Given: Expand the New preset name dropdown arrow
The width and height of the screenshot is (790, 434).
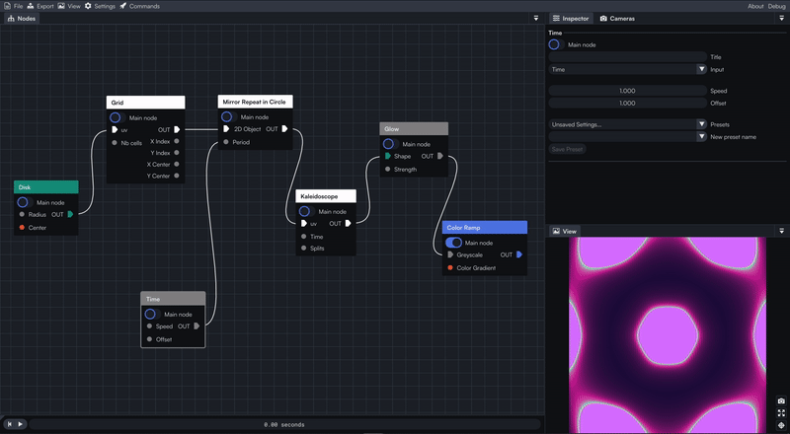Looking at the screenshot, I should pos(701,136).
